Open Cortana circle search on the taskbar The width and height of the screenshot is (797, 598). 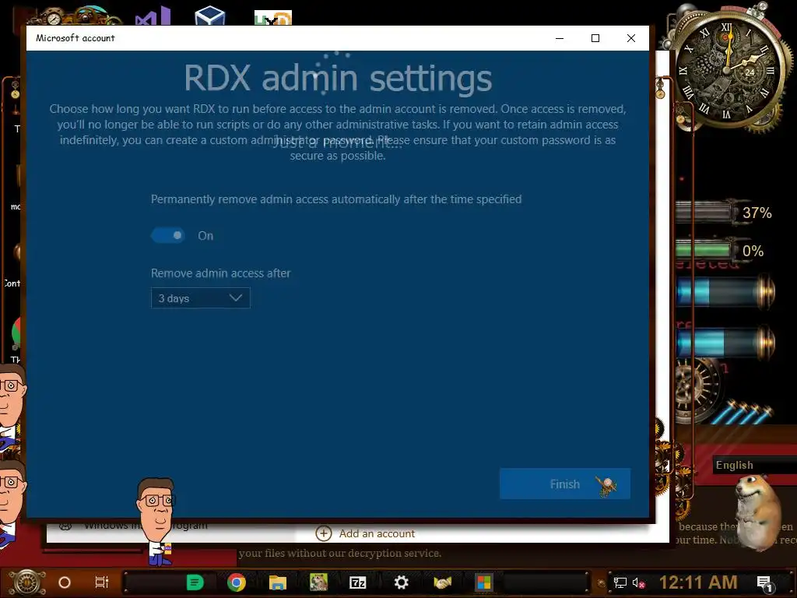65,582
